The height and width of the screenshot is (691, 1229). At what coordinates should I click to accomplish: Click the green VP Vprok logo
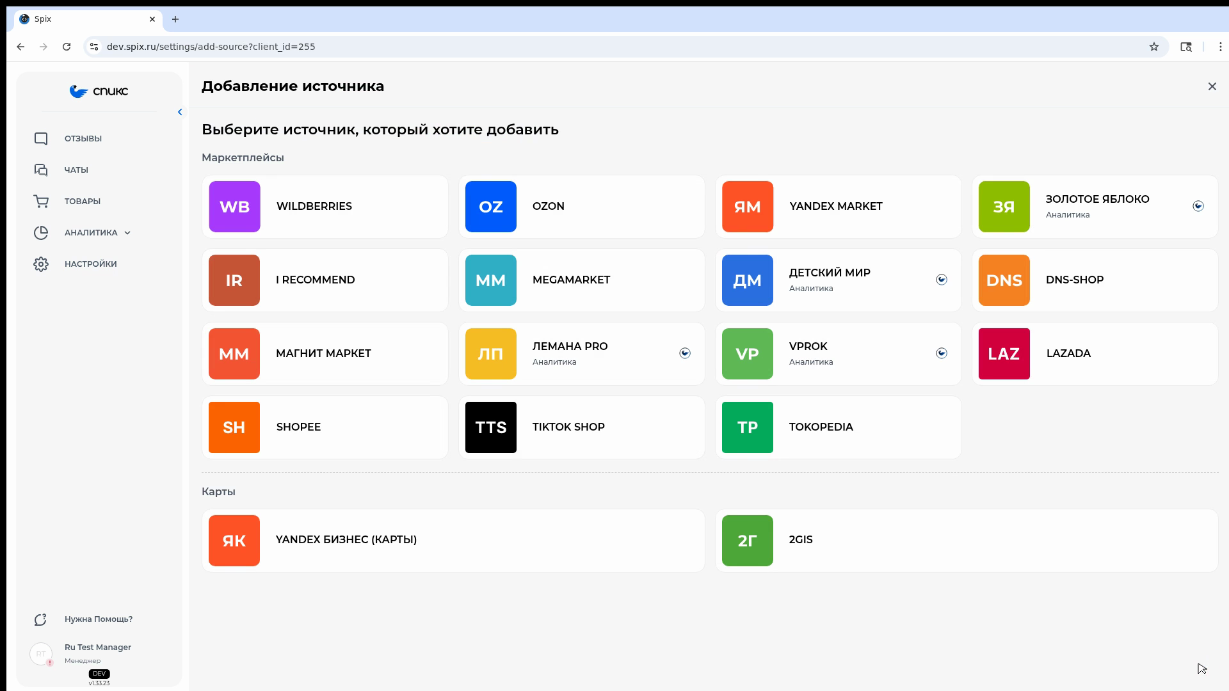pos(748,354)
